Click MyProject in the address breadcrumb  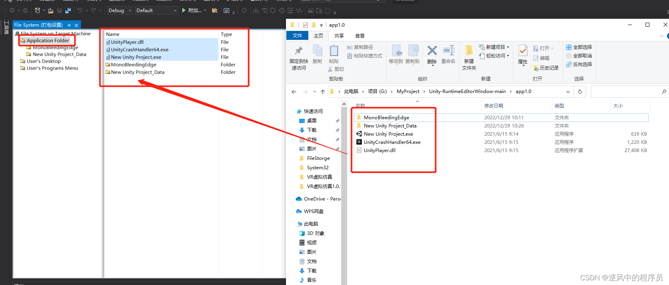tap(408, 91)
